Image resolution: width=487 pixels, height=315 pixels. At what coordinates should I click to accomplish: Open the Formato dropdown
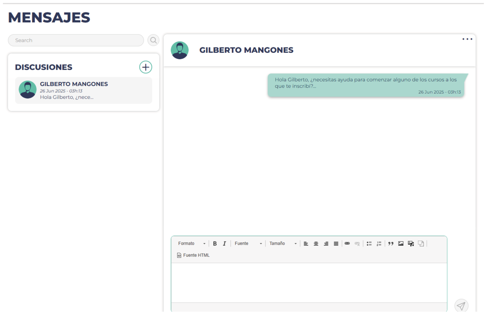click(192, 244)
